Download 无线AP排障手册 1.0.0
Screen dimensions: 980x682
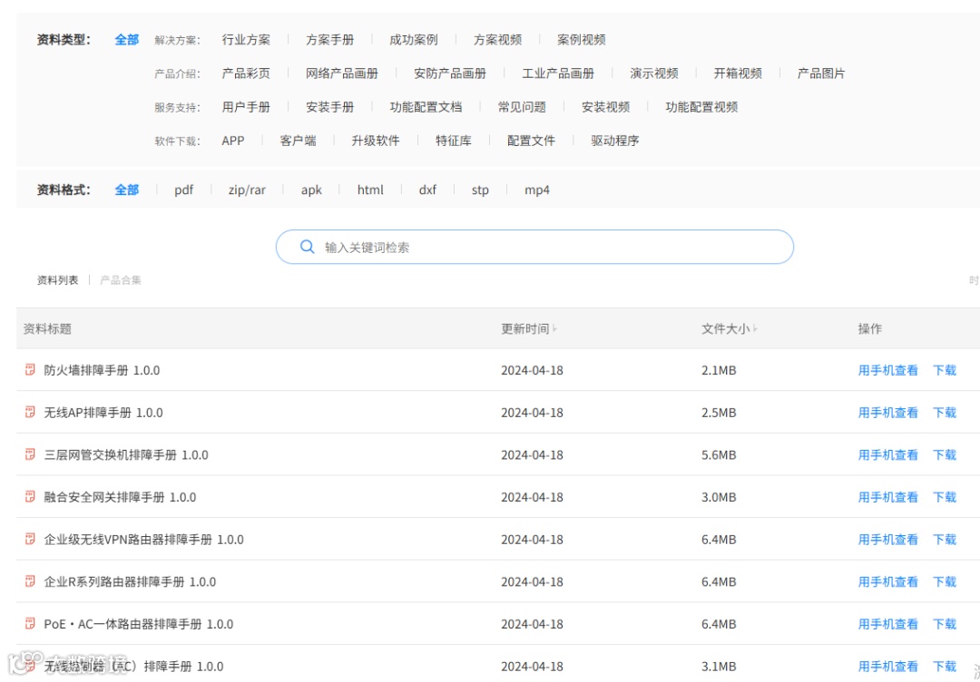(945, 413)
